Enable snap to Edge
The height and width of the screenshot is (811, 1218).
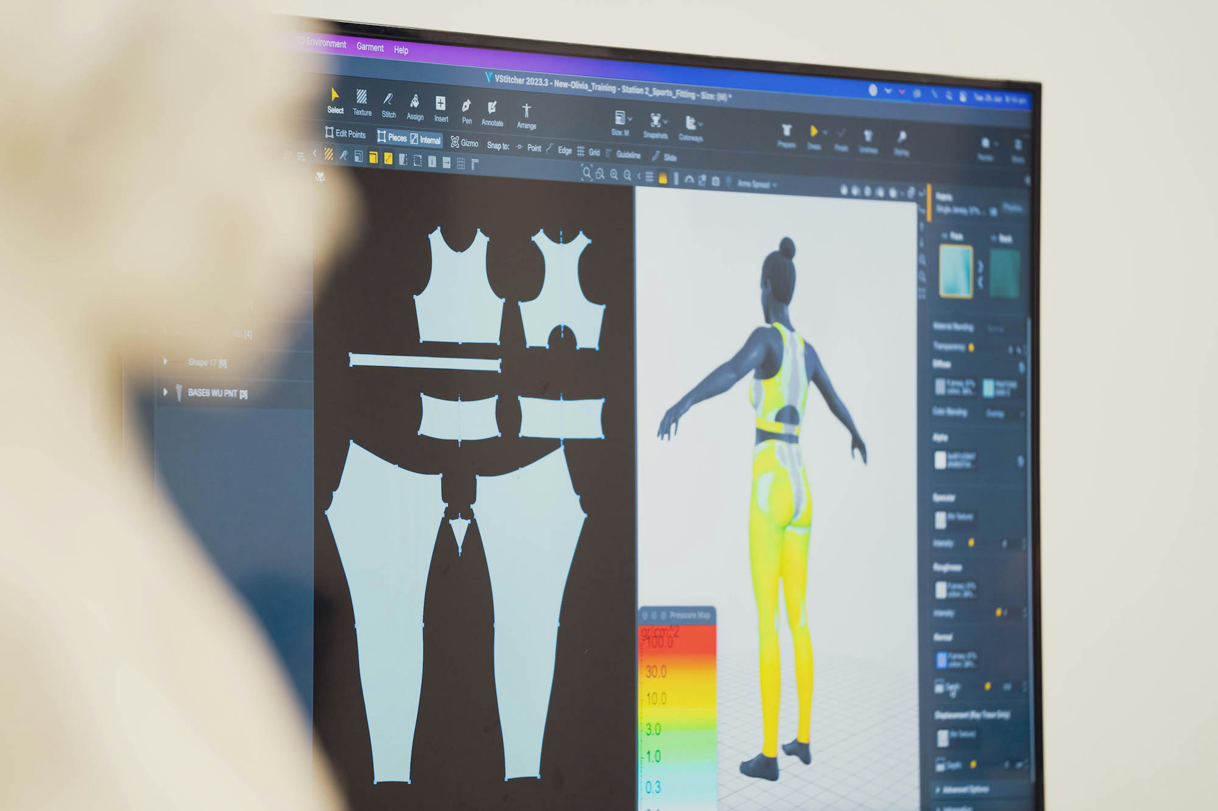(559, 150)
